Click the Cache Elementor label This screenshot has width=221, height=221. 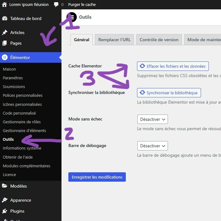[85, 66]
